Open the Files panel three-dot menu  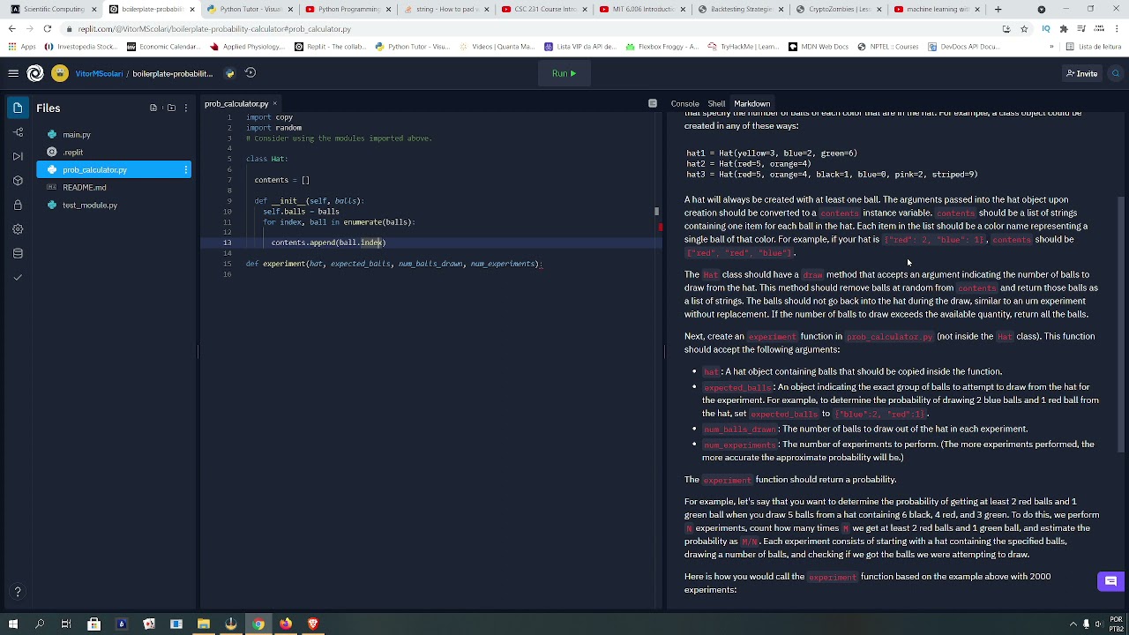point(186,108)
